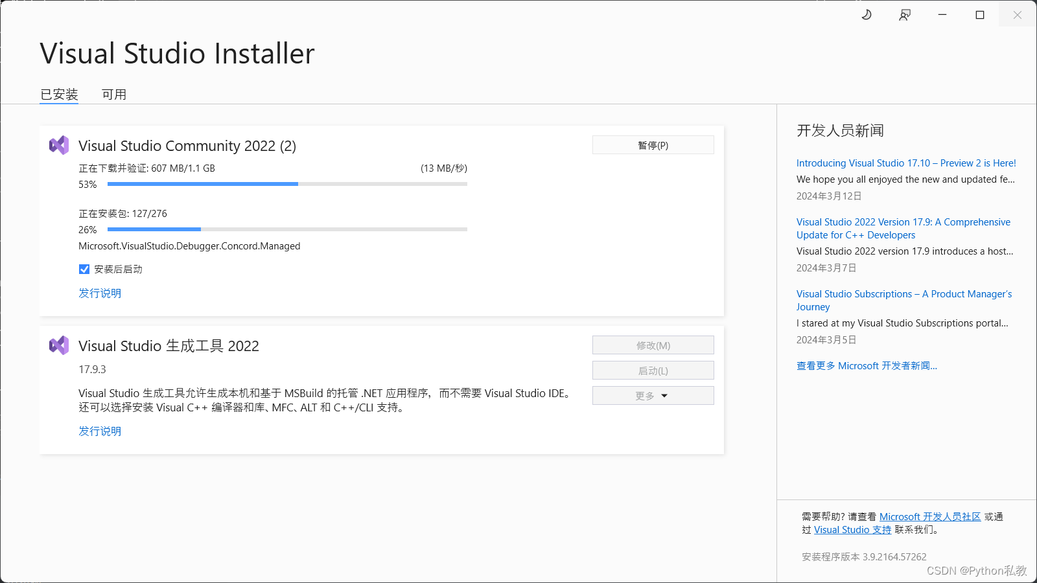
Task: Click the download and verify progress bar at 53%
Action: 287,184
